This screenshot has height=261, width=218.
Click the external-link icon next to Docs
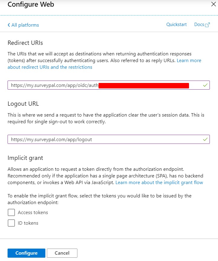[207, 25]
